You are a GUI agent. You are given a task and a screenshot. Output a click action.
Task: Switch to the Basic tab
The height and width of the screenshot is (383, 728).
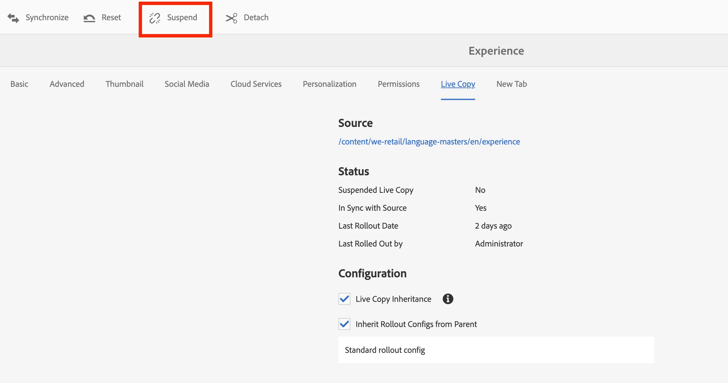(19, 84)
